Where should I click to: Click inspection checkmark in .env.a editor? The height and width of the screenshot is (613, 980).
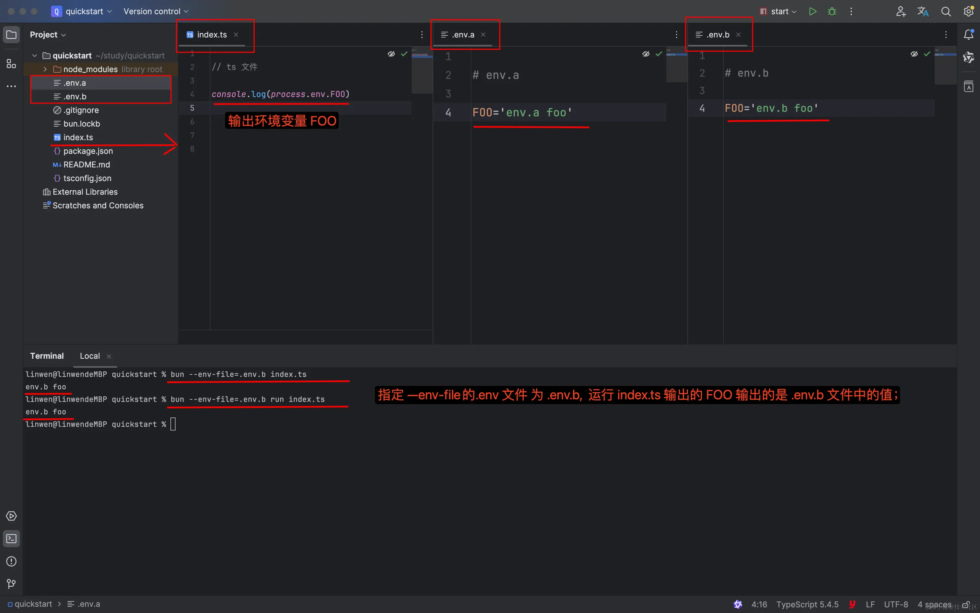(x=659, y=54)
